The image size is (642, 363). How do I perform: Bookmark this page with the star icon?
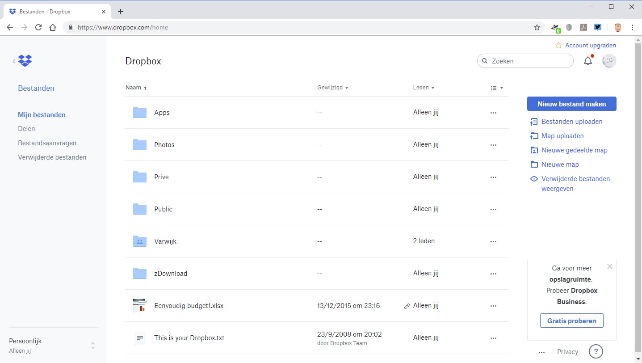click(x=537, y=27)
